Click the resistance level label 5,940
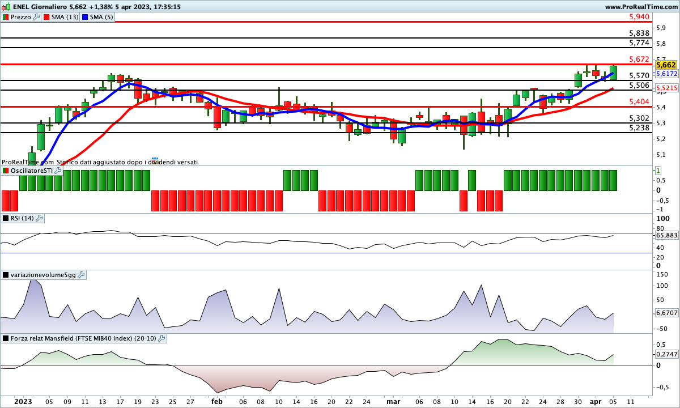The width and height of the screenshot is (680, 408). pos(639,17)
